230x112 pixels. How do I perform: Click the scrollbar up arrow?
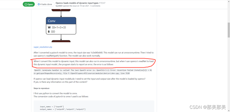[x=229, y=1]
